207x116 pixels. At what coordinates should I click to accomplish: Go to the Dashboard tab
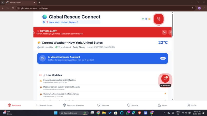(14, 105)
